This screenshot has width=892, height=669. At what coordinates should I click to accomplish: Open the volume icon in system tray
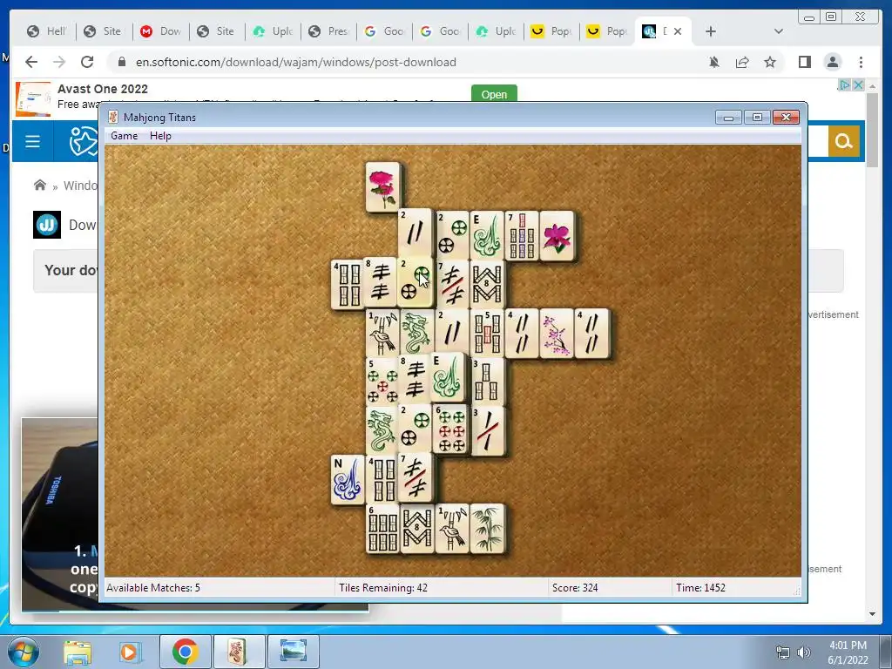tap(804, 652)
